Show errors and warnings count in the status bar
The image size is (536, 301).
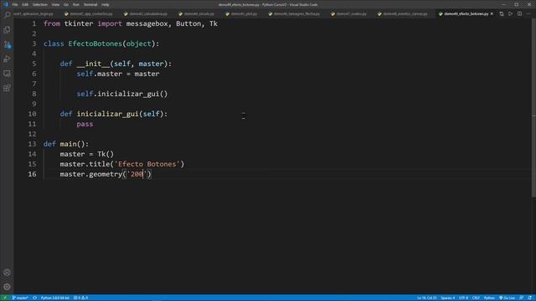click(81, 298)
